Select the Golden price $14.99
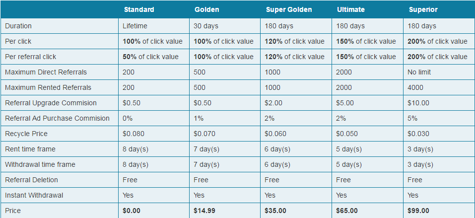This screenshot has height=218, width=475. [x=204, y=211]
